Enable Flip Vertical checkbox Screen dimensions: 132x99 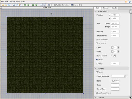(x=97, y=43)
